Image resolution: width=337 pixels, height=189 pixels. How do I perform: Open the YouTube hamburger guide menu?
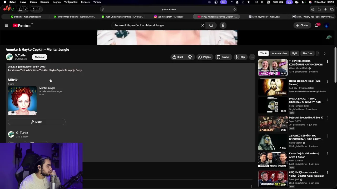[6, 25]
